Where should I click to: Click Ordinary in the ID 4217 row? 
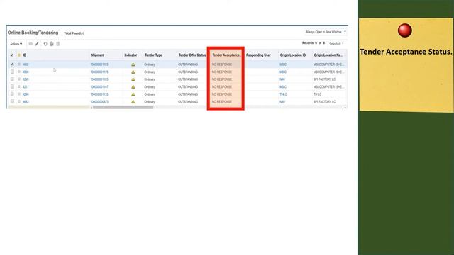[150, 86]
